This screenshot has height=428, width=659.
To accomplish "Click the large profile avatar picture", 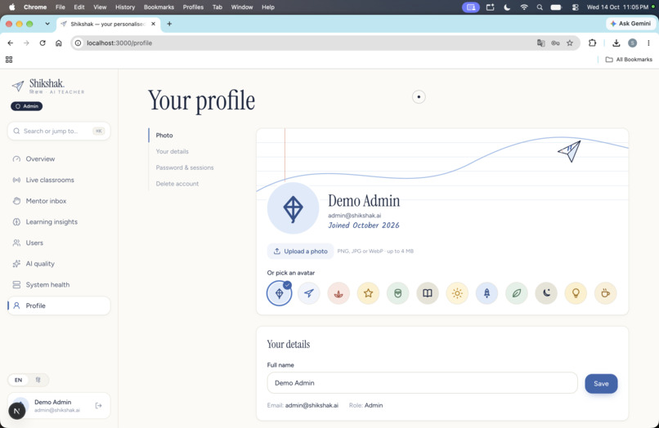I will [293, 208].
